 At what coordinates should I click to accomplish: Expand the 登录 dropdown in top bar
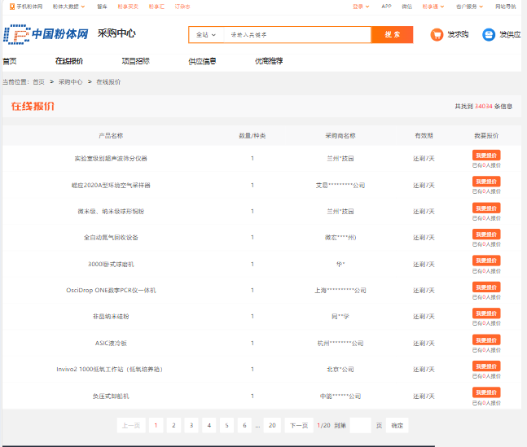tap(360, 6)
